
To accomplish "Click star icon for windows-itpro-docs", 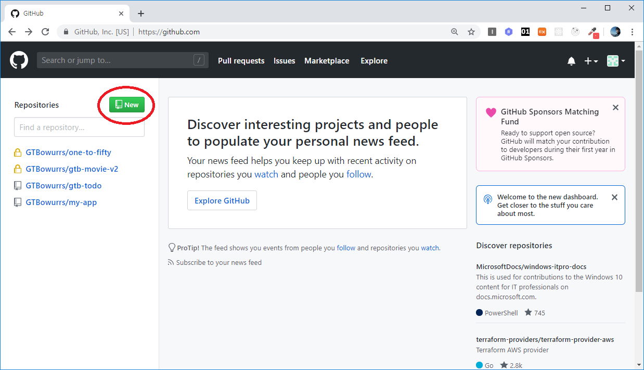I will click(528, 313).
